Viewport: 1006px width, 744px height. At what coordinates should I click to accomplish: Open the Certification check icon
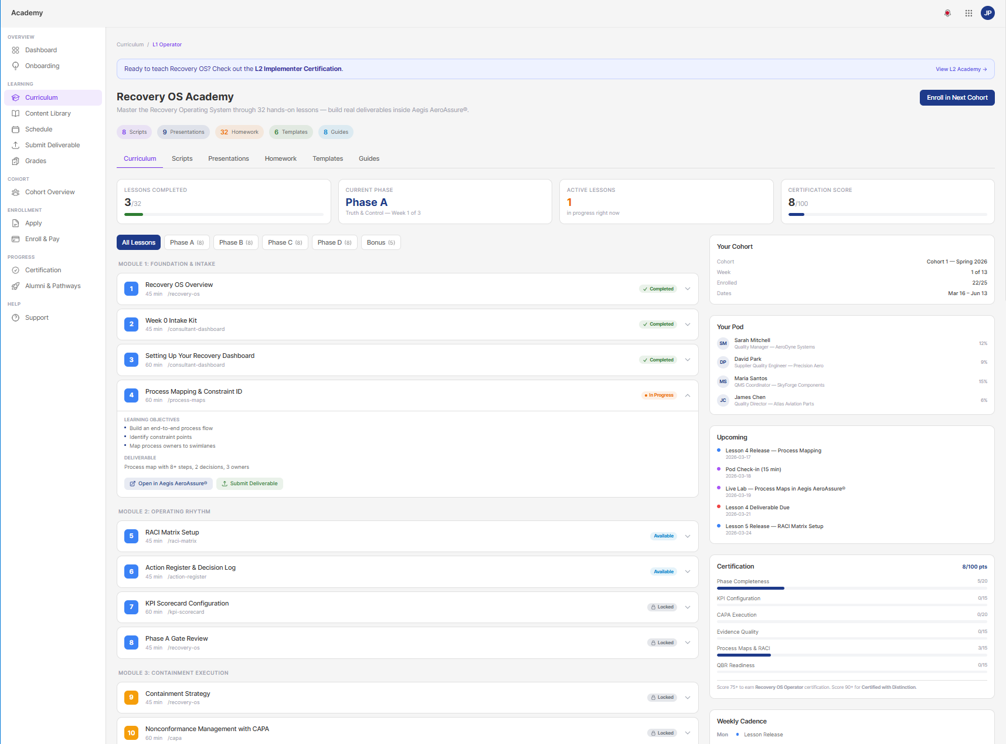16,270
